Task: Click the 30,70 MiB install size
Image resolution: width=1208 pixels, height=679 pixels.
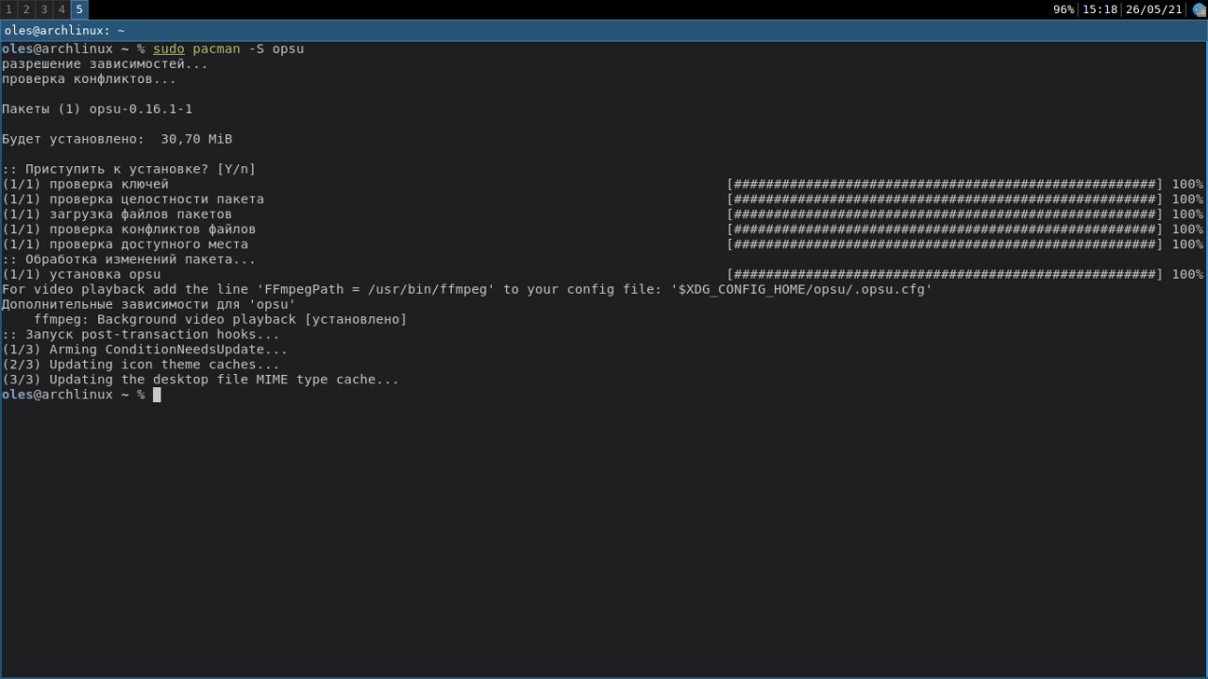Action: tap(196, 139)
